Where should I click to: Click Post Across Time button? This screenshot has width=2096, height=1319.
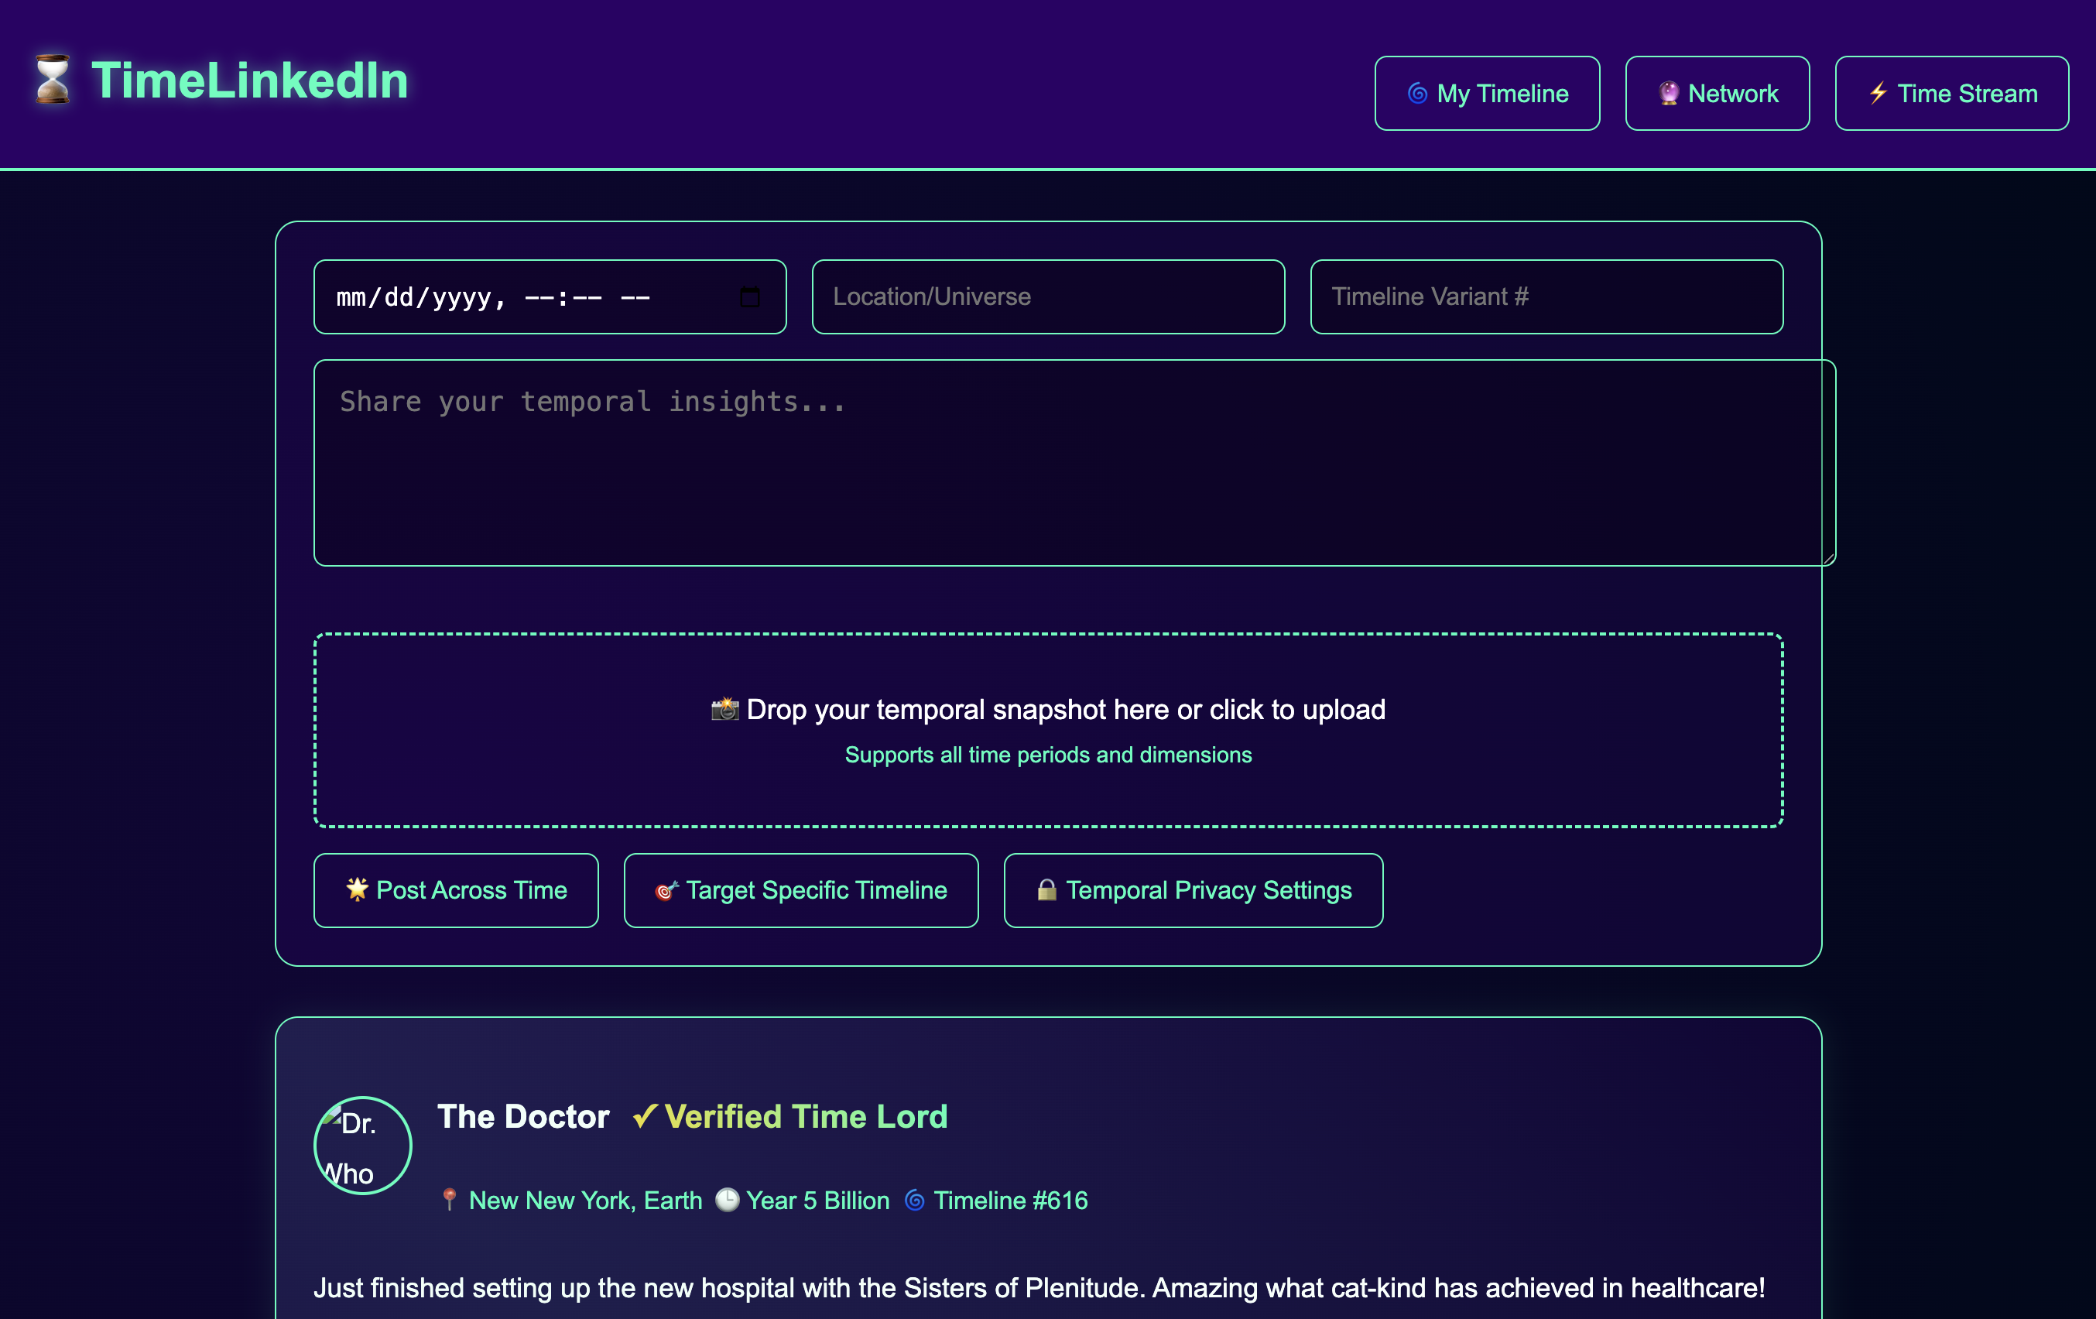[455, 889]
